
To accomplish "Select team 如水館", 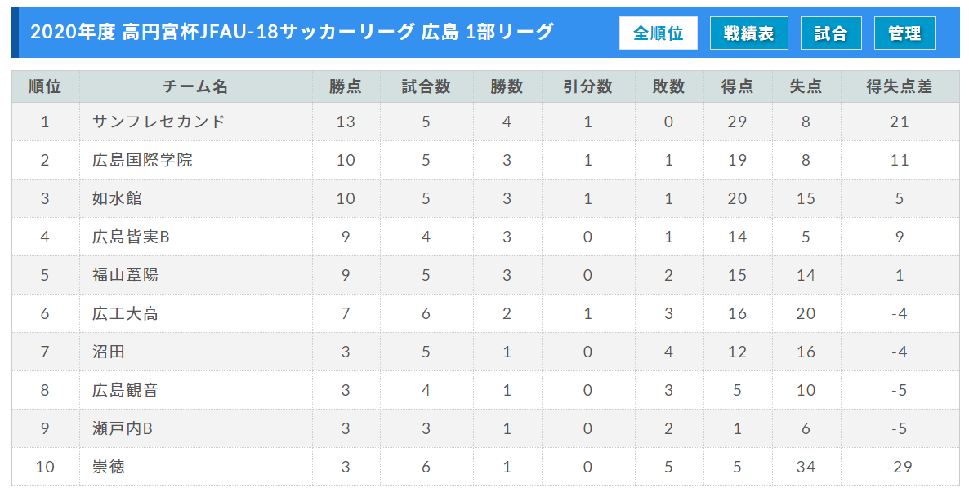I will 117,198.
